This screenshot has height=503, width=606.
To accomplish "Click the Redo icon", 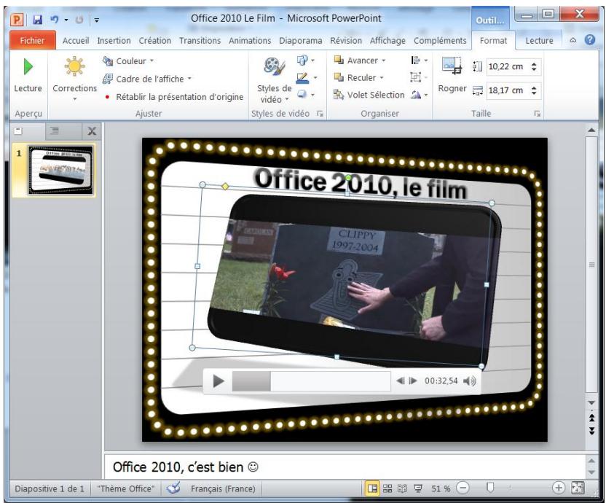I will 79,20.
